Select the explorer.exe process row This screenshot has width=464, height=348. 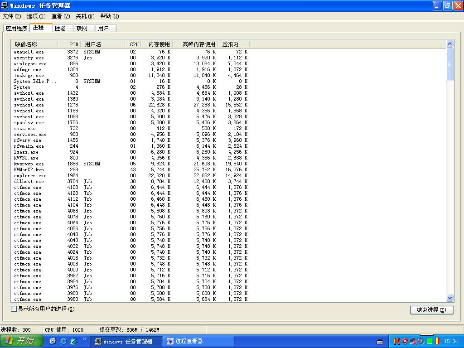pos(130,175)
